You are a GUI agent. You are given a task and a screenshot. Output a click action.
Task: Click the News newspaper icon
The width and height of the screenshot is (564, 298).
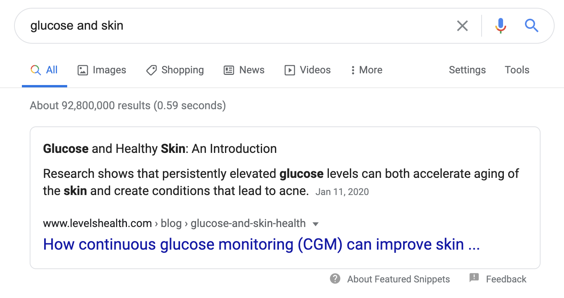pos(228,70)
